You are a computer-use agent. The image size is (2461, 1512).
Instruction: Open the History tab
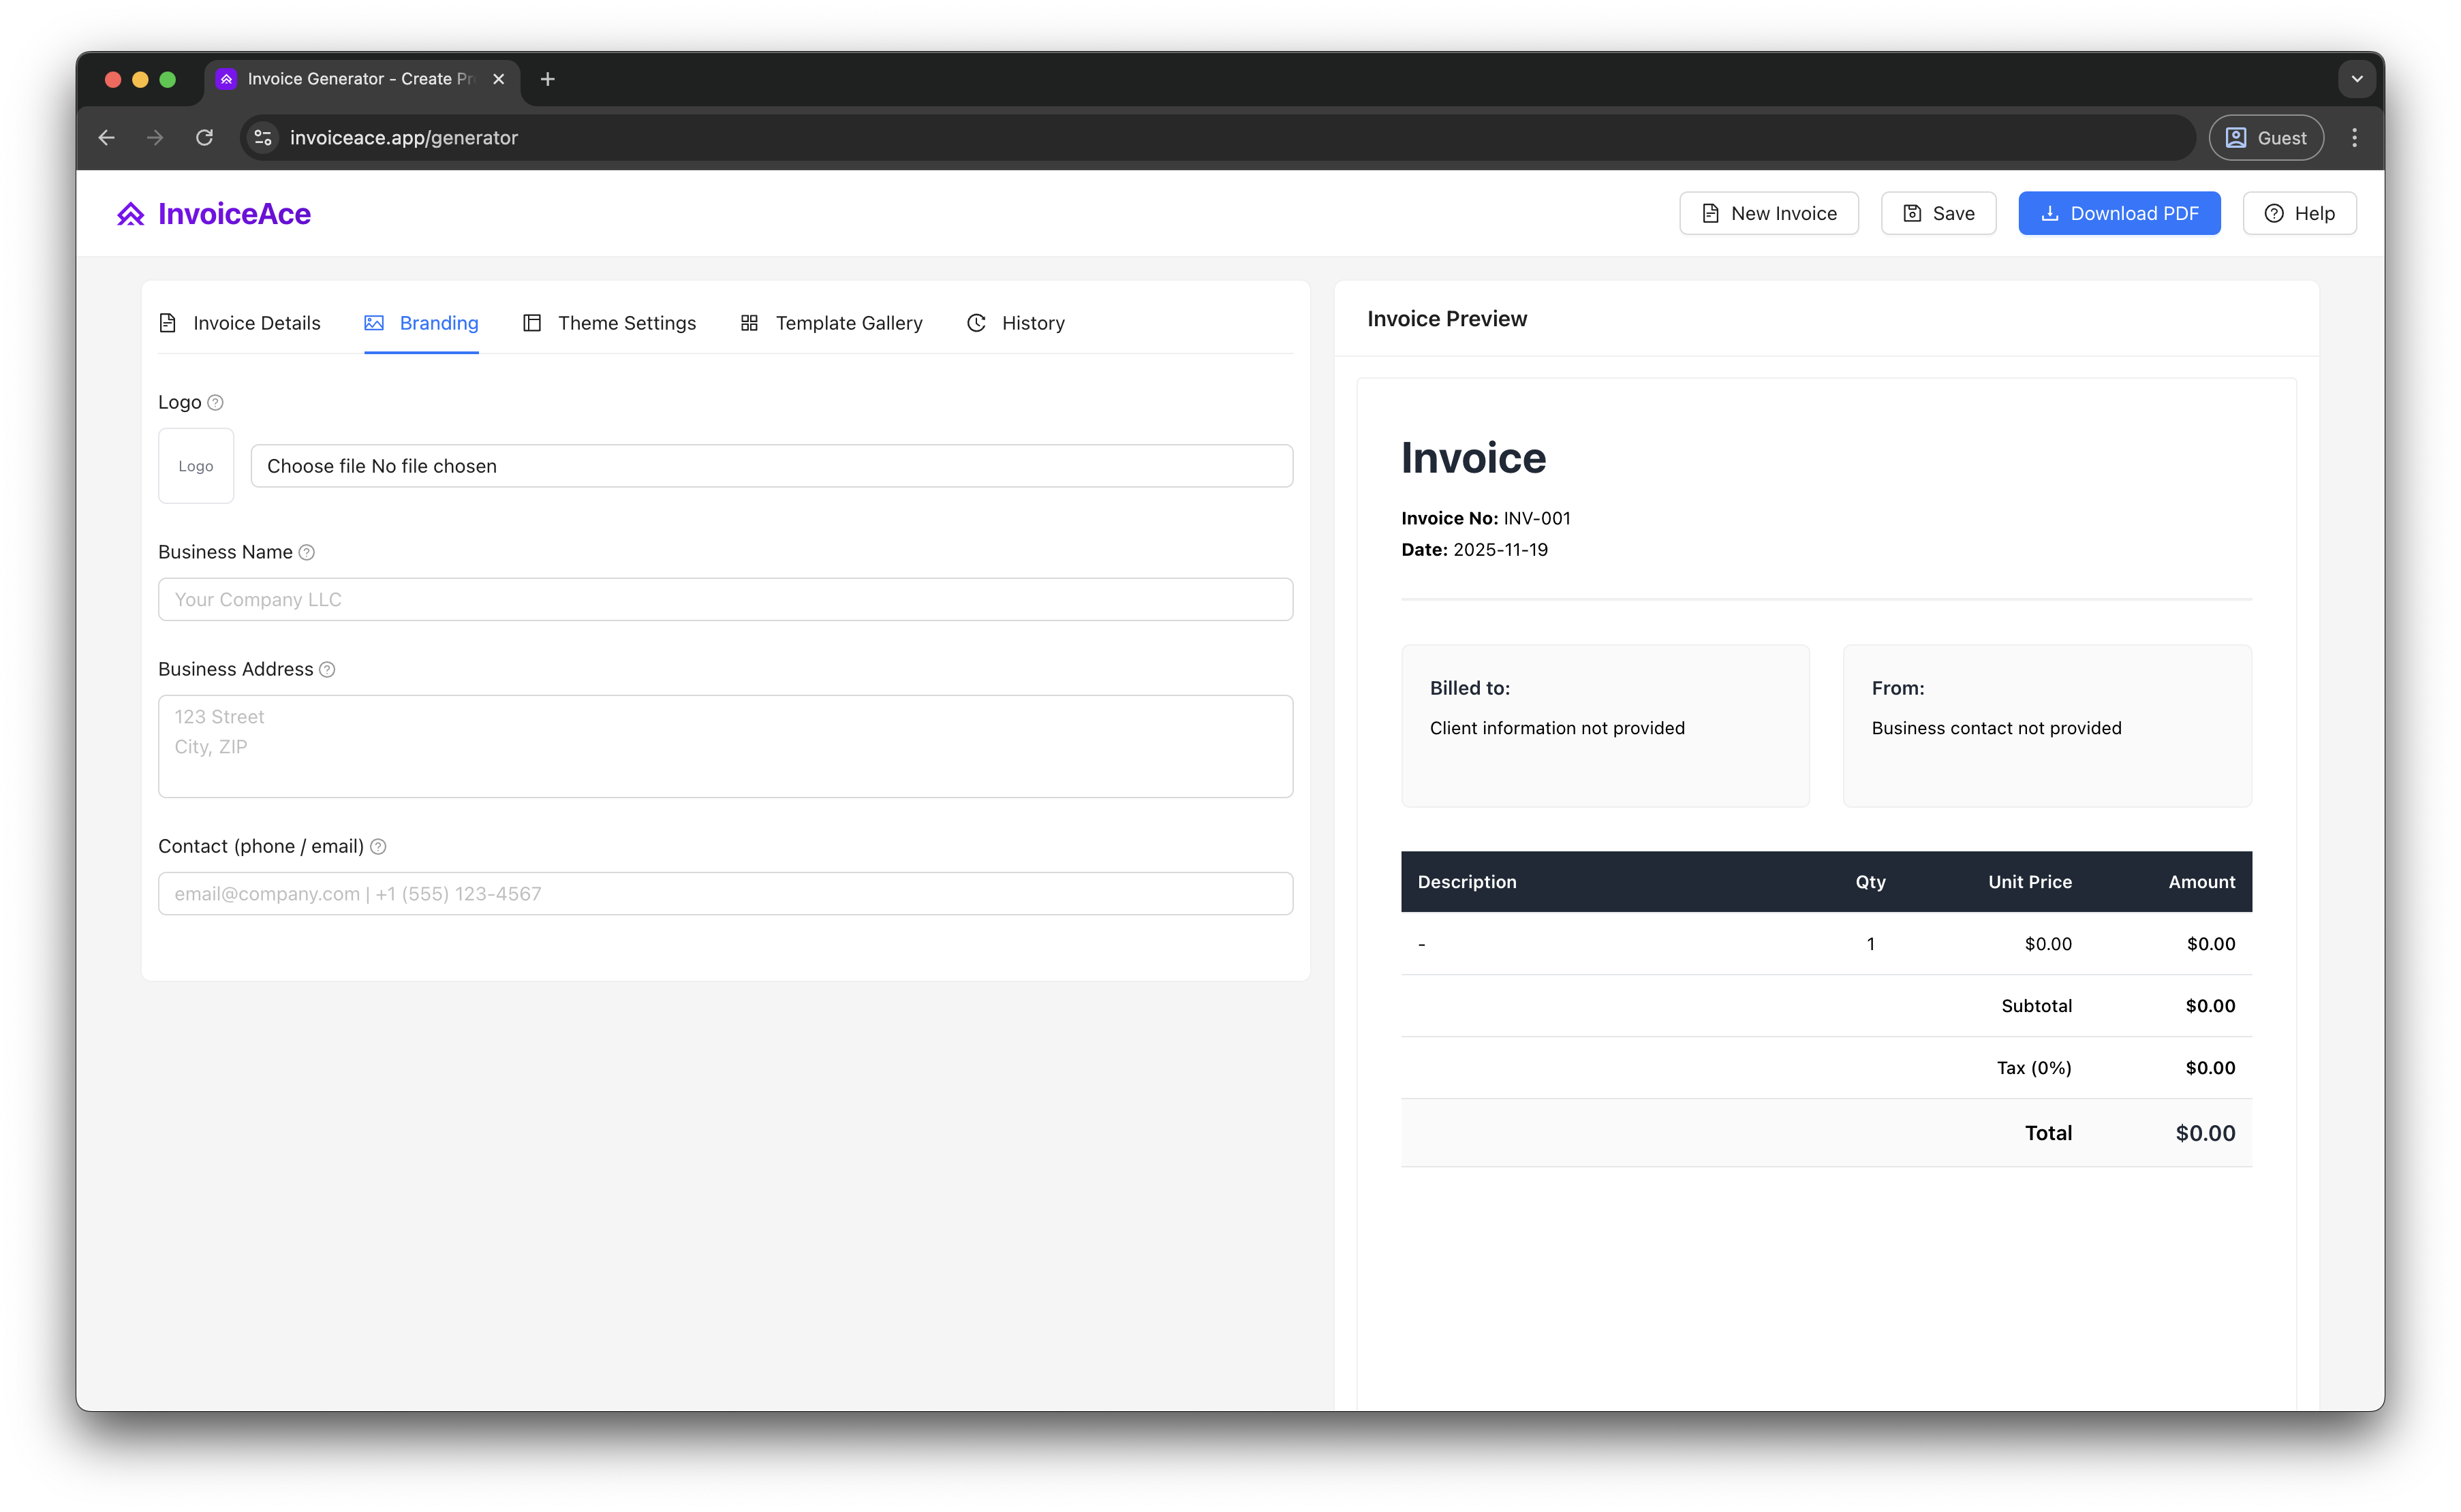point(1015,323)
